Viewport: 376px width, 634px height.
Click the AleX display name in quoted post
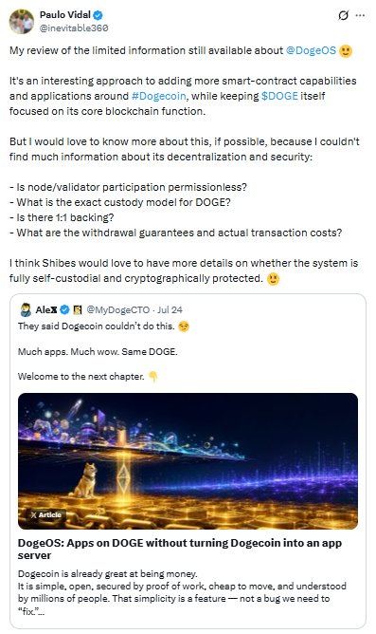click(x=46, y=309)
